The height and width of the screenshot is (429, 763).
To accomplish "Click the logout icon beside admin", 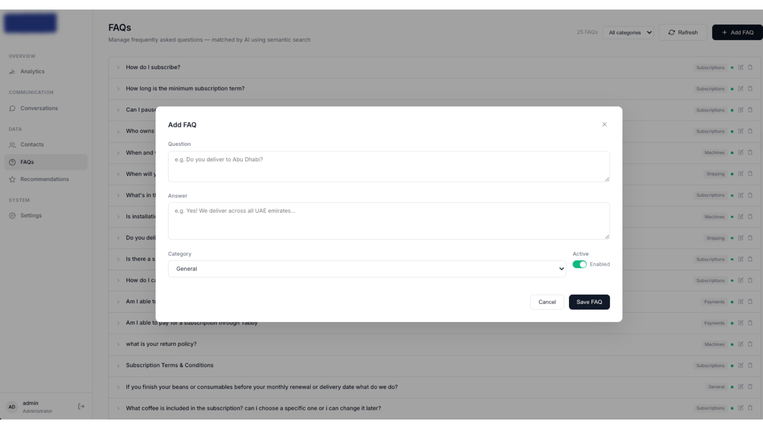I will [81, 406].
